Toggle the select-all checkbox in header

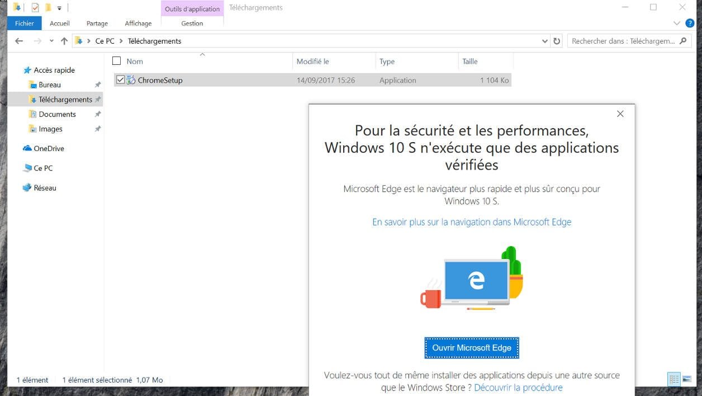(x=117, y=61)
